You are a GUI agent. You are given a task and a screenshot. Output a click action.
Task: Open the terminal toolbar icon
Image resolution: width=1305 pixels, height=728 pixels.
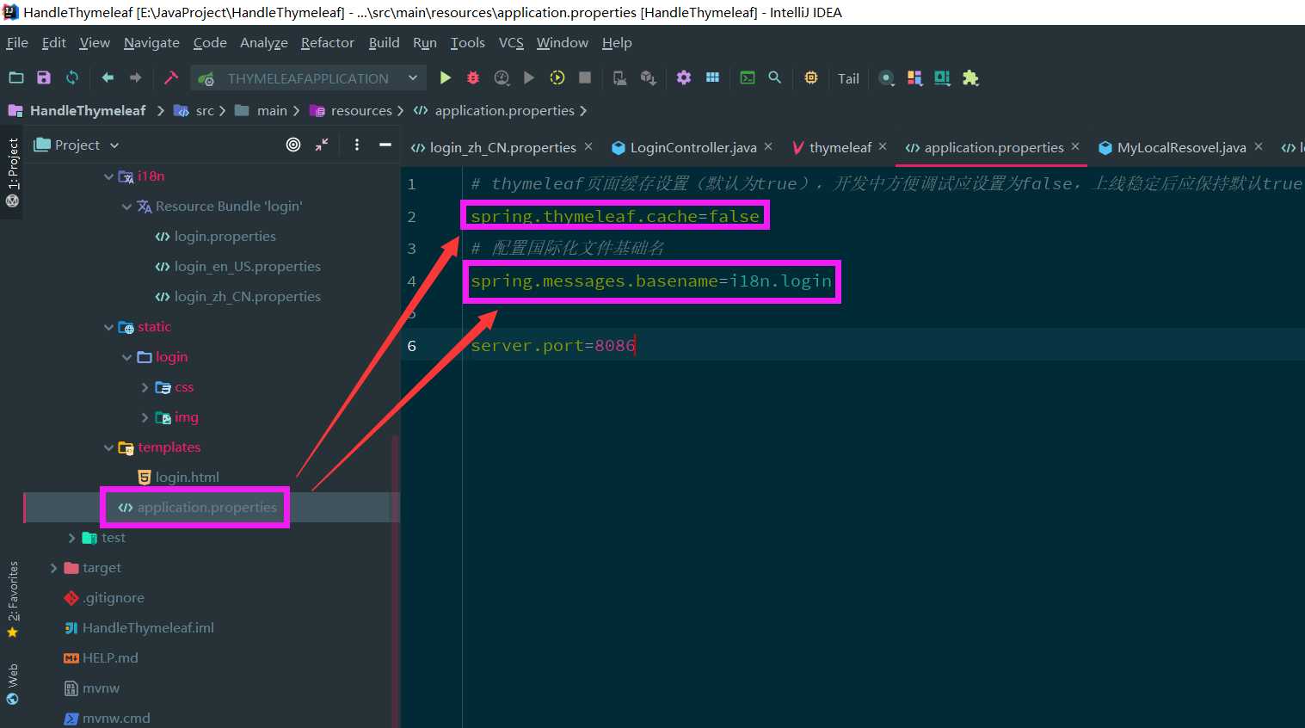pyautogui.click(x=748, y=77)
